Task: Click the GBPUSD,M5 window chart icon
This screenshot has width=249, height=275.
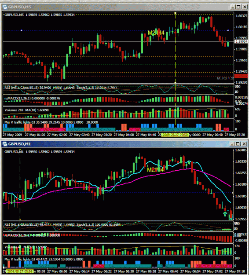Action: pyautogui.click(x=5, y=7)
